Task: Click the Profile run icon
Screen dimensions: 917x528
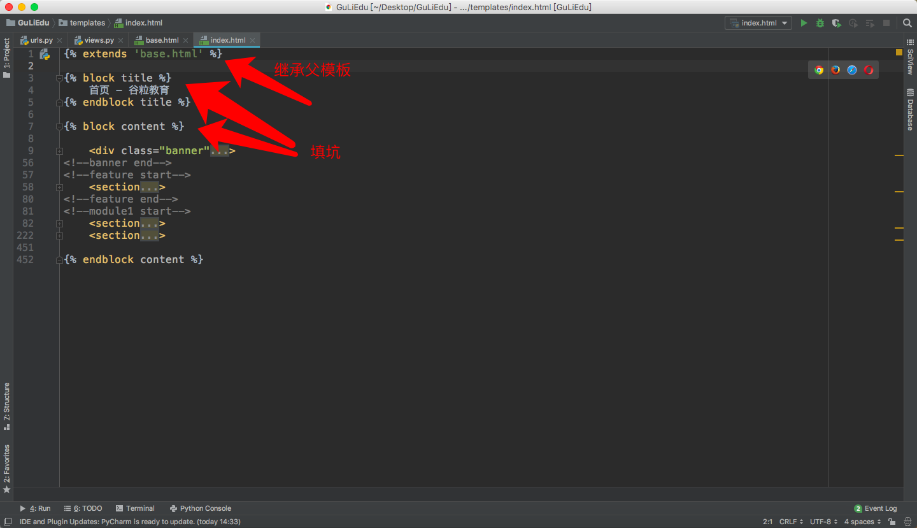Action: [x=853, y=23]
